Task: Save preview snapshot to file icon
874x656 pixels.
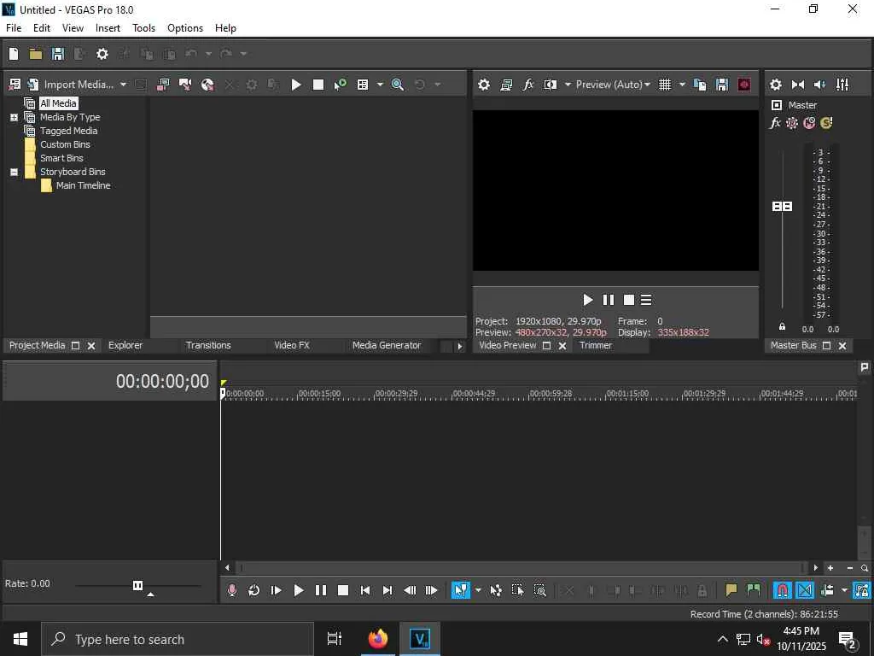Action: pos(722,85)
